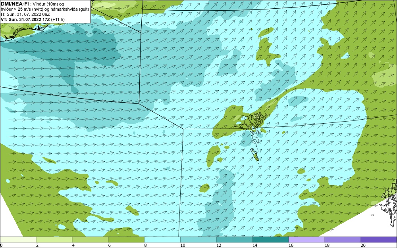
Task: Click the 16–18 m/s light purple legend swatch
Action: click(x=306, y=239)
